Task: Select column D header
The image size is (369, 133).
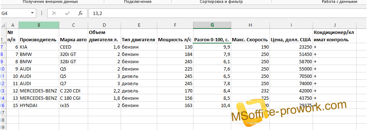Action: coord(105,25)
